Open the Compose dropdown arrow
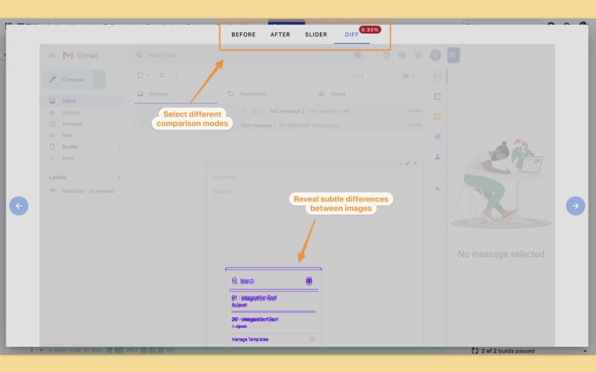 tap(99, 80)
